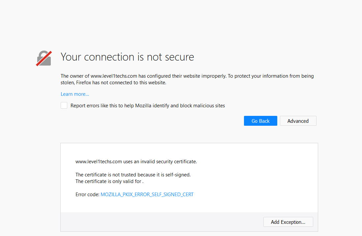Click the crossed-out padlock icon
This screenshot has width=362, height=236.
(44, 58)
